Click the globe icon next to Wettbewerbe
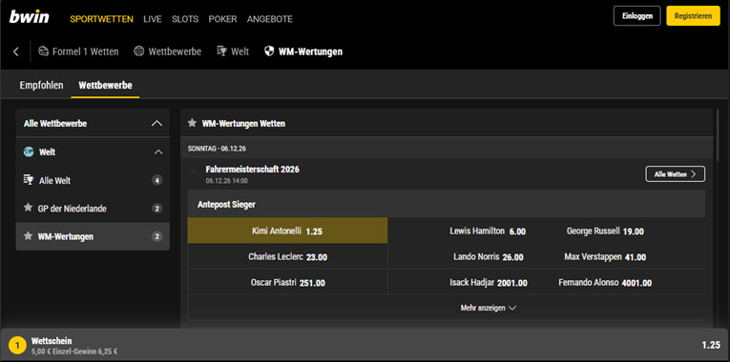The height and width of the screenshot is (362, 730). (x=138, y=51)
